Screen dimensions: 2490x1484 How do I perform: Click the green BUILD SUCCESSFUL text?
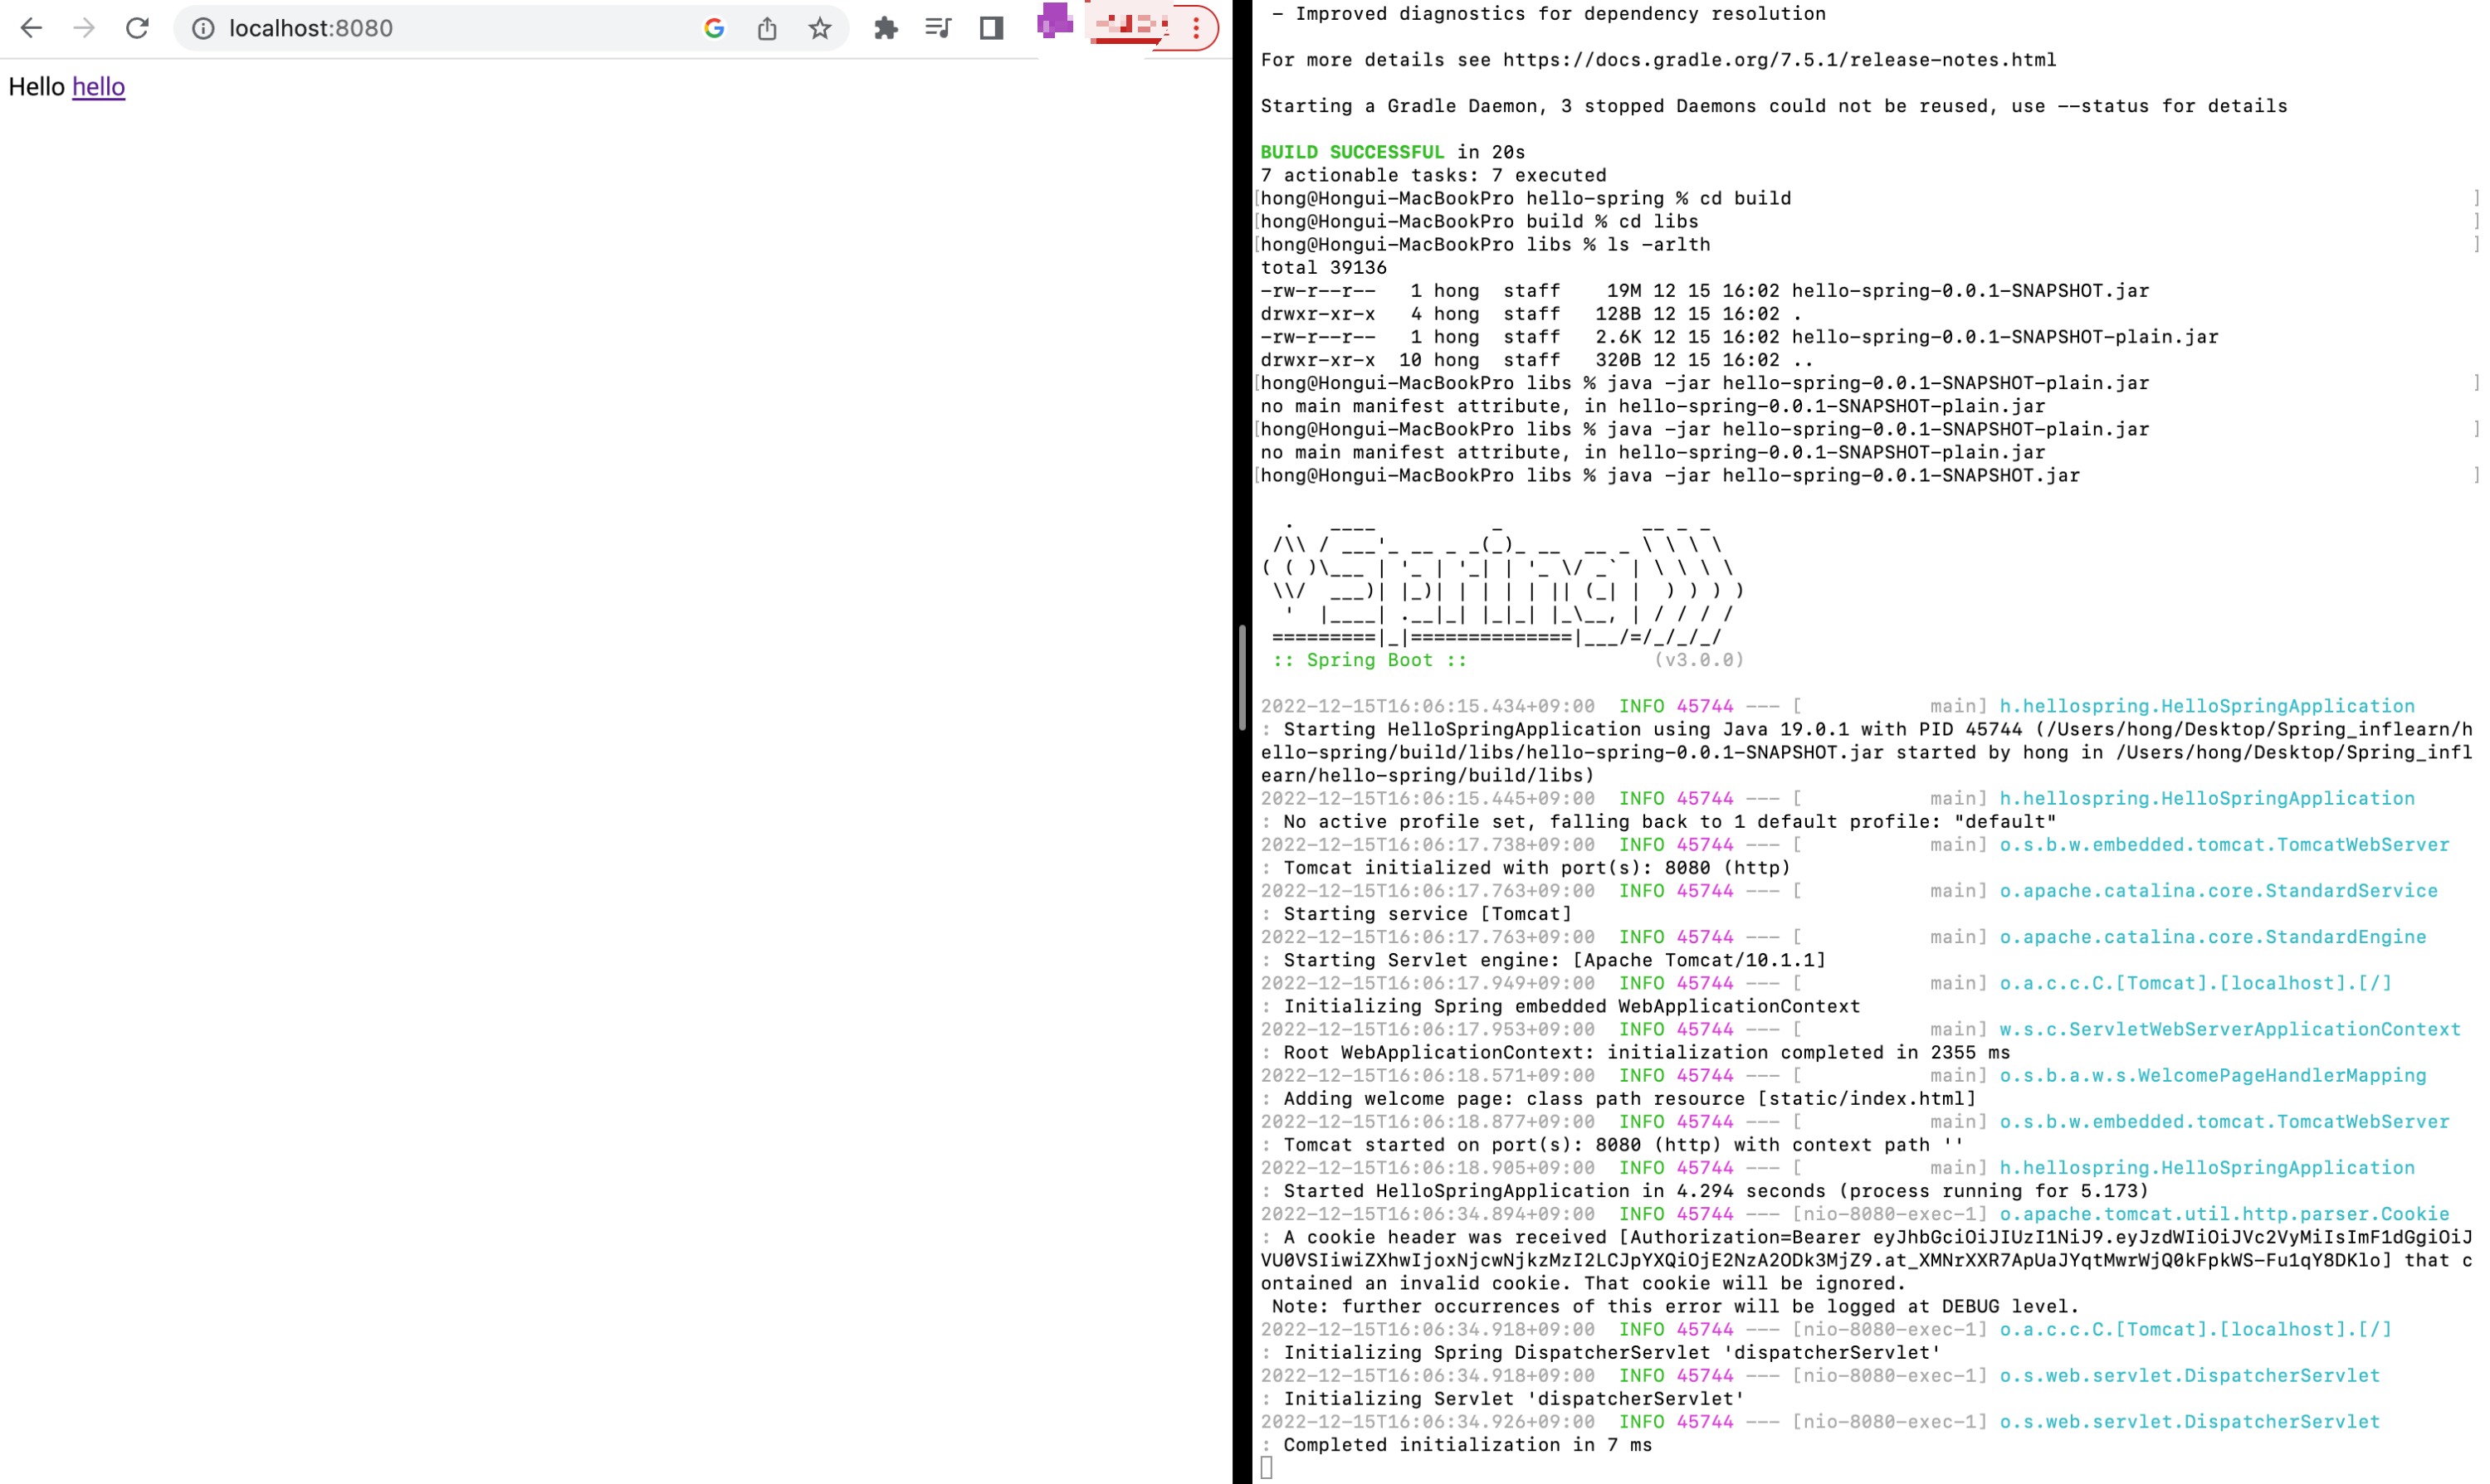click(1351, 152)
